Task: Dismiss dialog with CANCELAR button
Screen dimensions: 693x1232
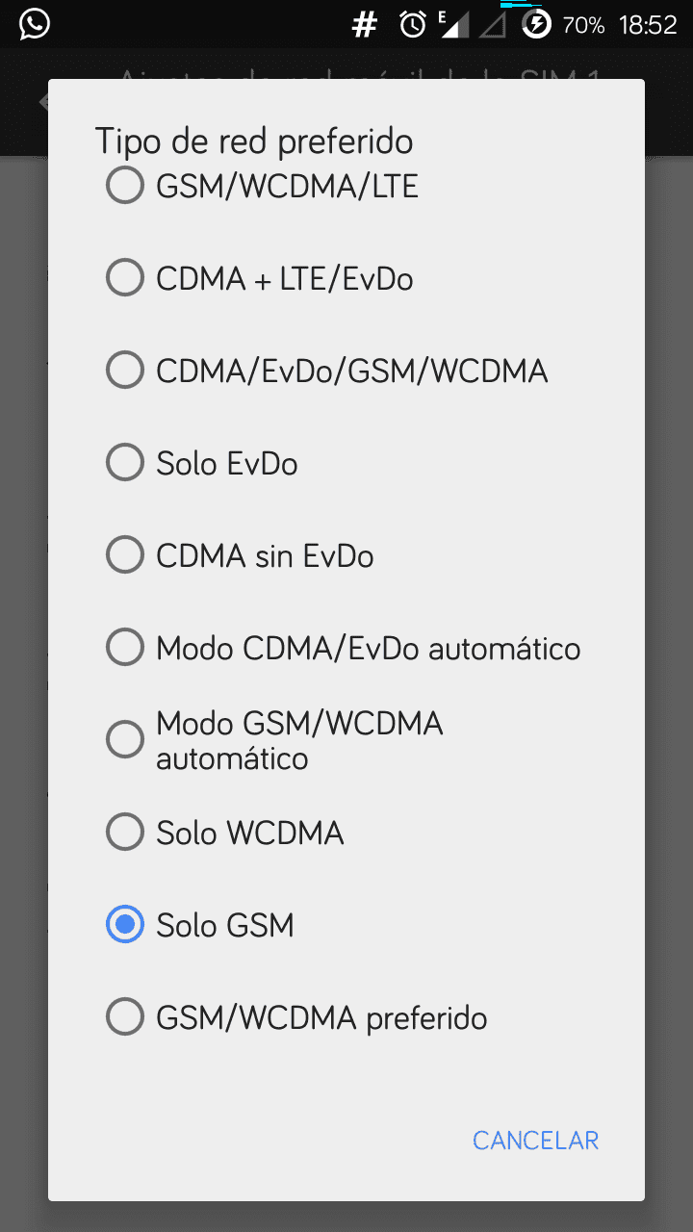Action: tap(536, 1141)
